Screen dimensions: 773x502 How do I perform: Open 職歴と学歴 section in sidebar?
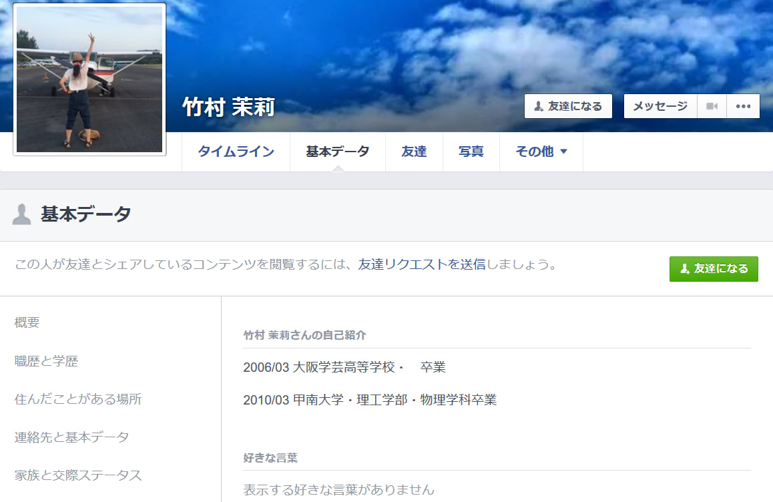46,361
